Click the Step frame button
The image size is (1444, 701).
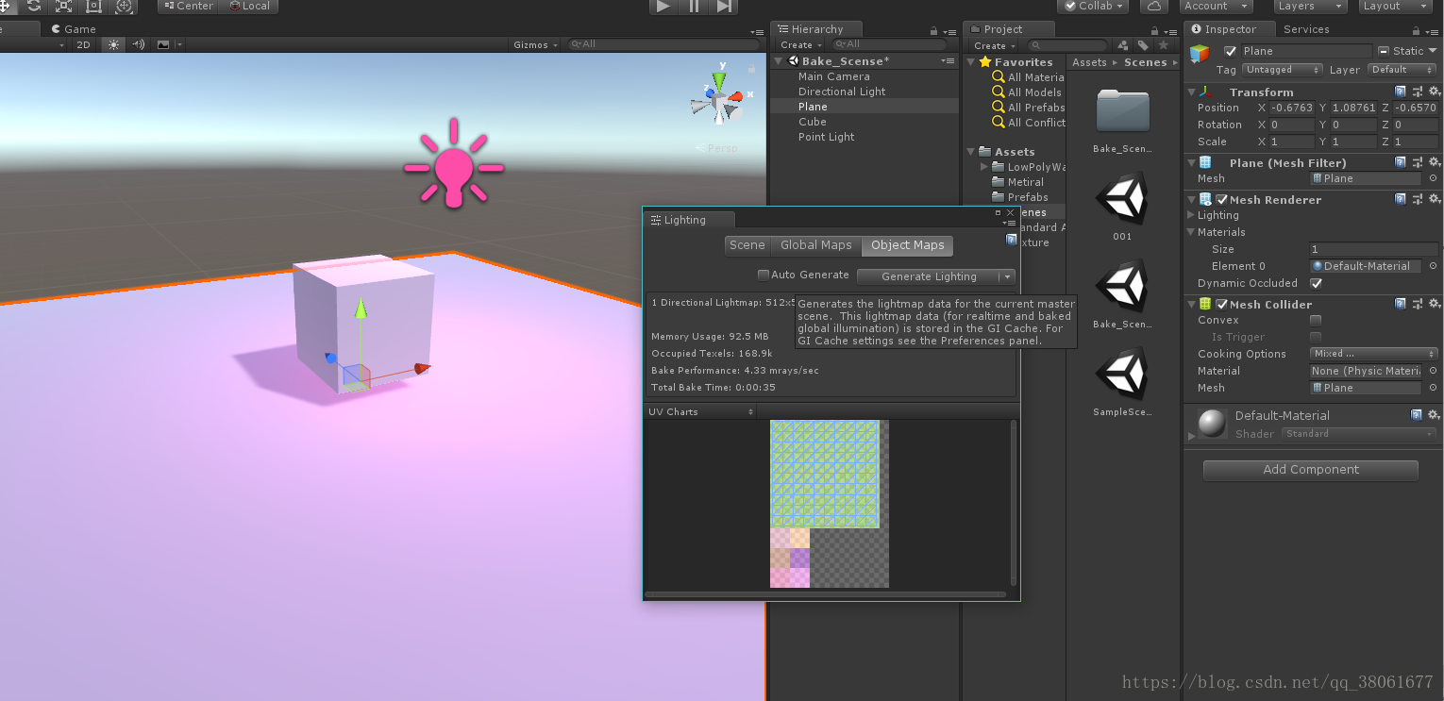pyautogui.click(x=723, y=7)
